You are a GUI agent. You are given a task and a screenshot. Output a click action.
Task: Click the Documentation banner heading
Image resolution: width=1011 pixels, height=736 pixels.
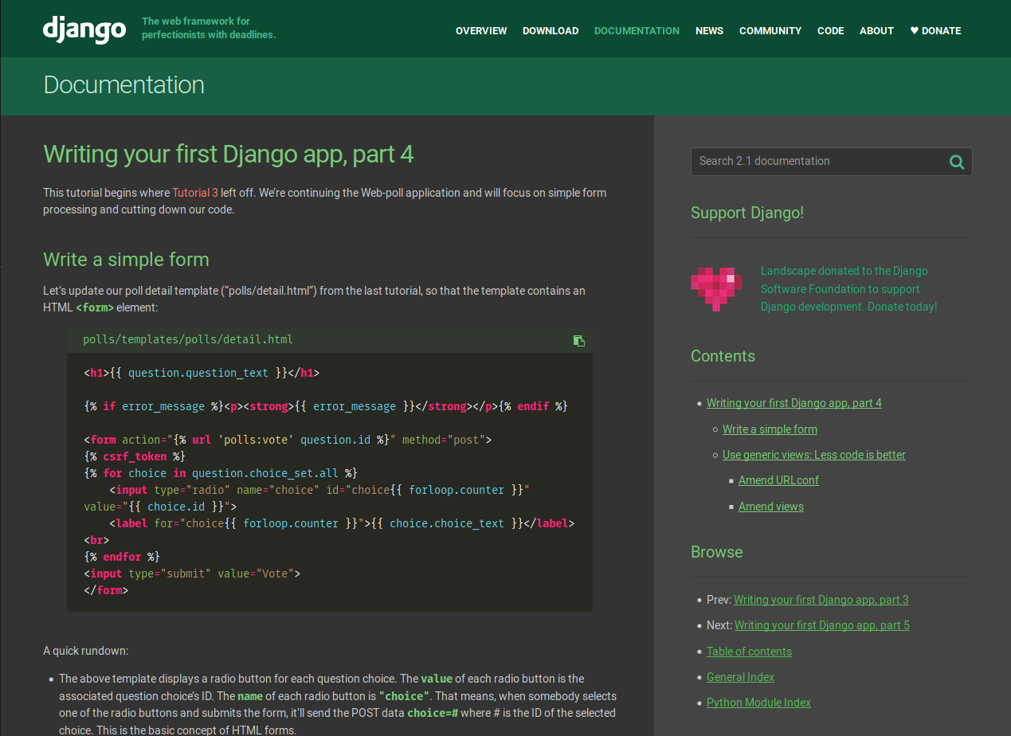(124, 84)
